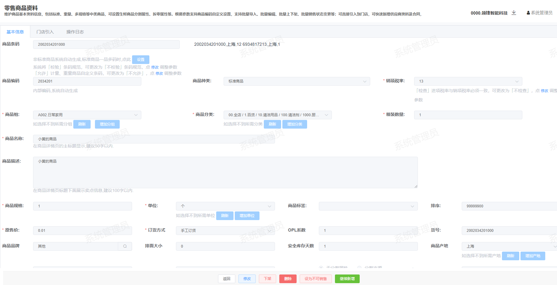The width and height of the screenshot is (557, 285).
Task: Open the 订货方式 dropdown
Action: 225,231
